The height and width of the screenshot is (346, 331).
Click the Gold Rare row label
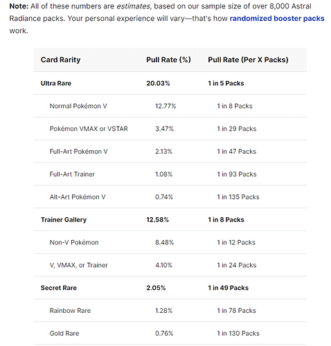pos(64,334)
